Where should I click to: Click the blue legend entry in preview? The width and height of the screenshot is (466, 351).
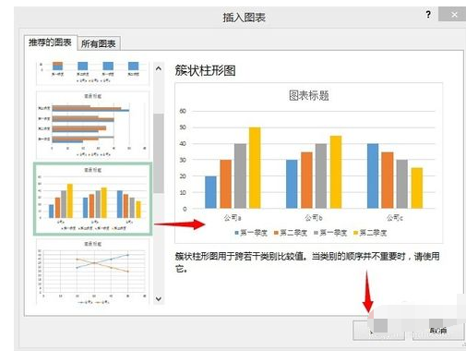click(251, 233)
